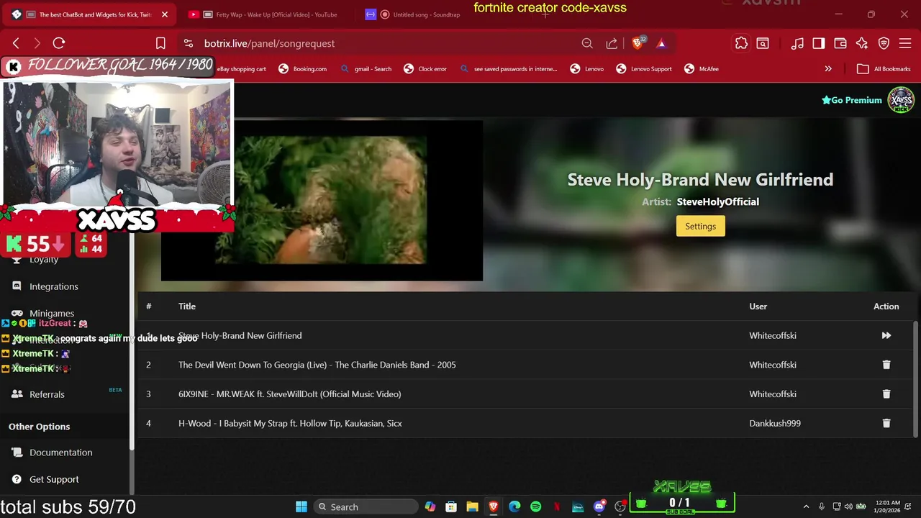Open Minigames in the sidebar
This screenshot has width=921, height=518.
[x=52, y=314]
